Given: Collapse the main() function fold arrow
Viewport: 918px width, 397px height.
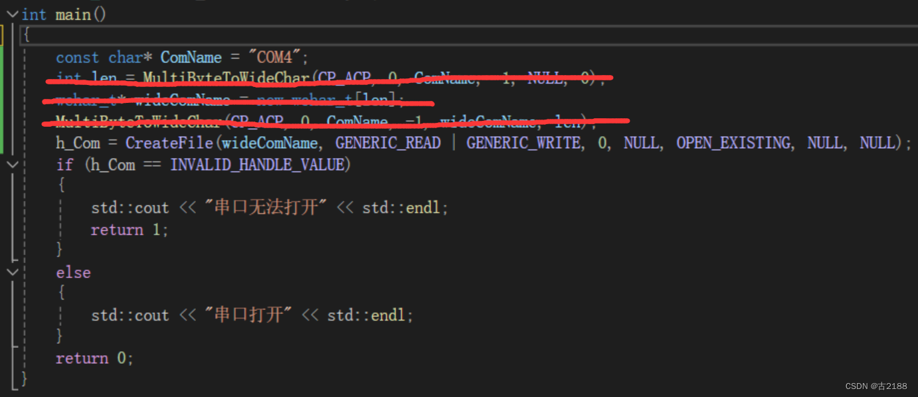Looking at the screenshot, I should coord(13,13).
